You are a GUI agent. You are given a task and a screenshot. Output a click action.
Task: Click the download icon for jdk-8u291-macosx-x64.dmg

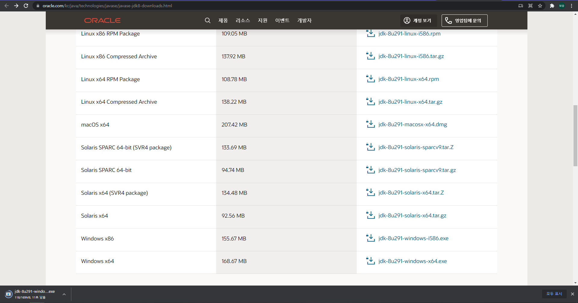pyautogui.click(x=370, y=124)
